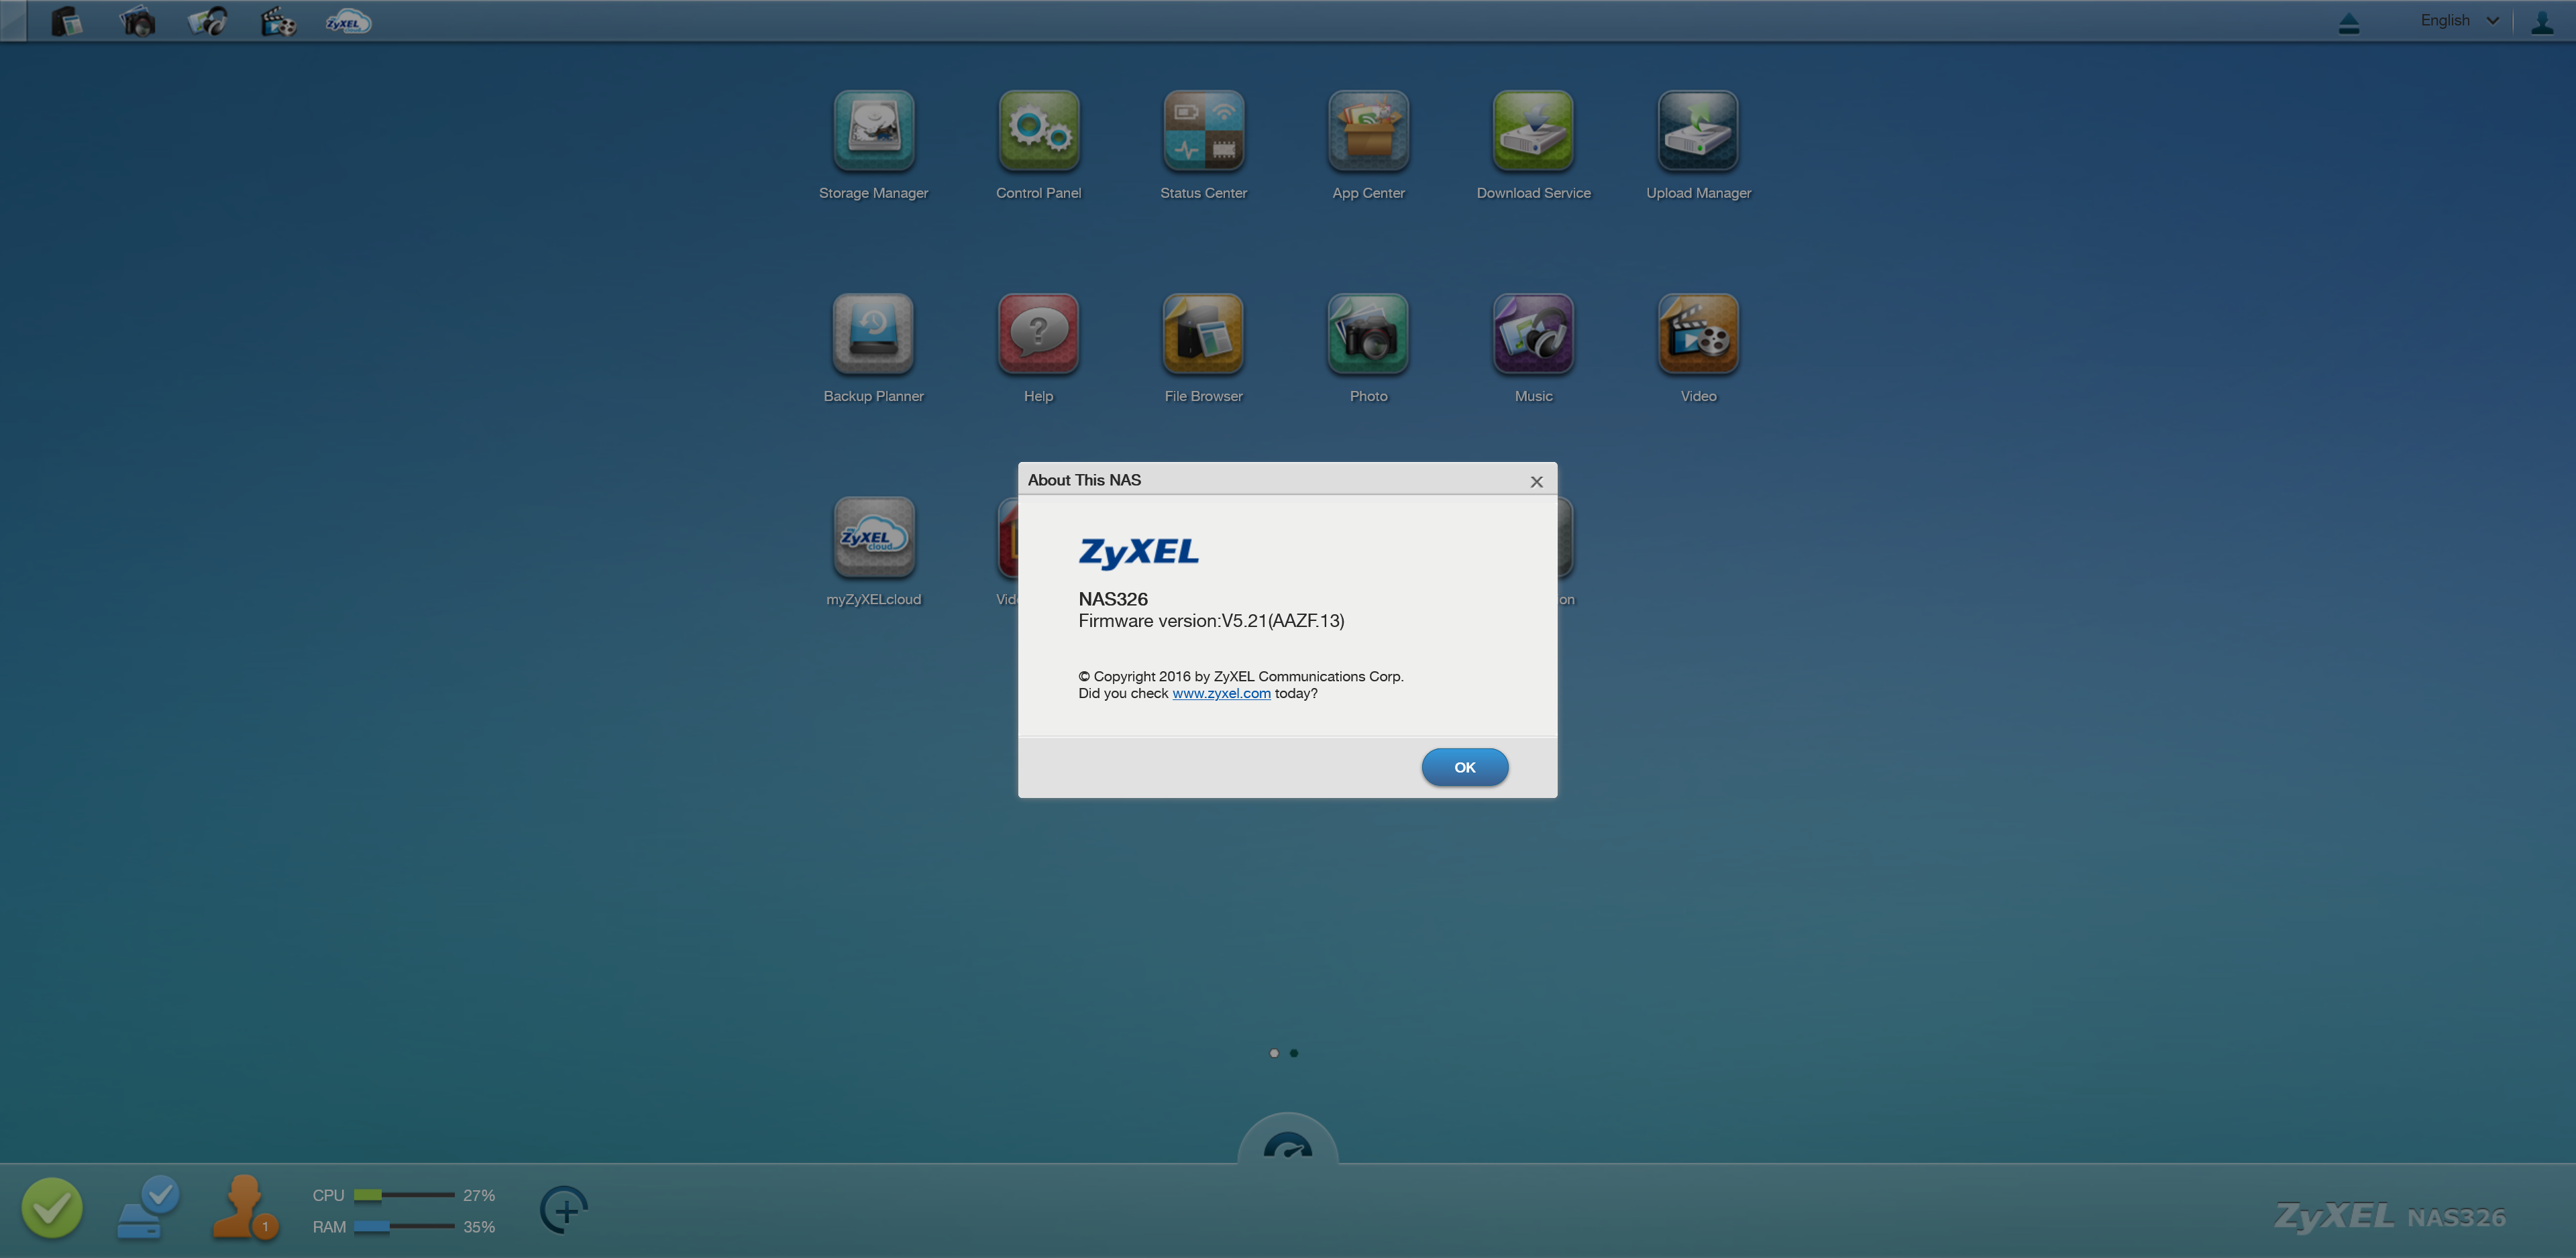Click the Music headphones shortcut in top bar
2576x1258 pixels.
[208, 21]
